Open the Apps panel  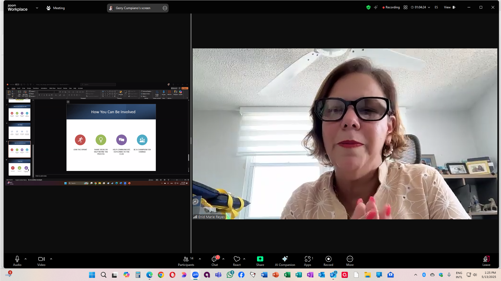[x=307, y=259]
